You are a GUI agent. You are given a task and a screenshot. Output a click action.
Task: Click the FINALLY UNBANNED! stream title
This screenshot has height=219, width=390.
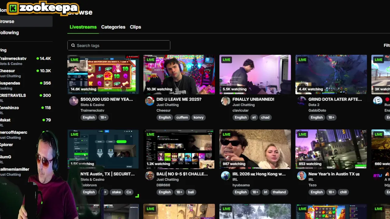point(253,99)
